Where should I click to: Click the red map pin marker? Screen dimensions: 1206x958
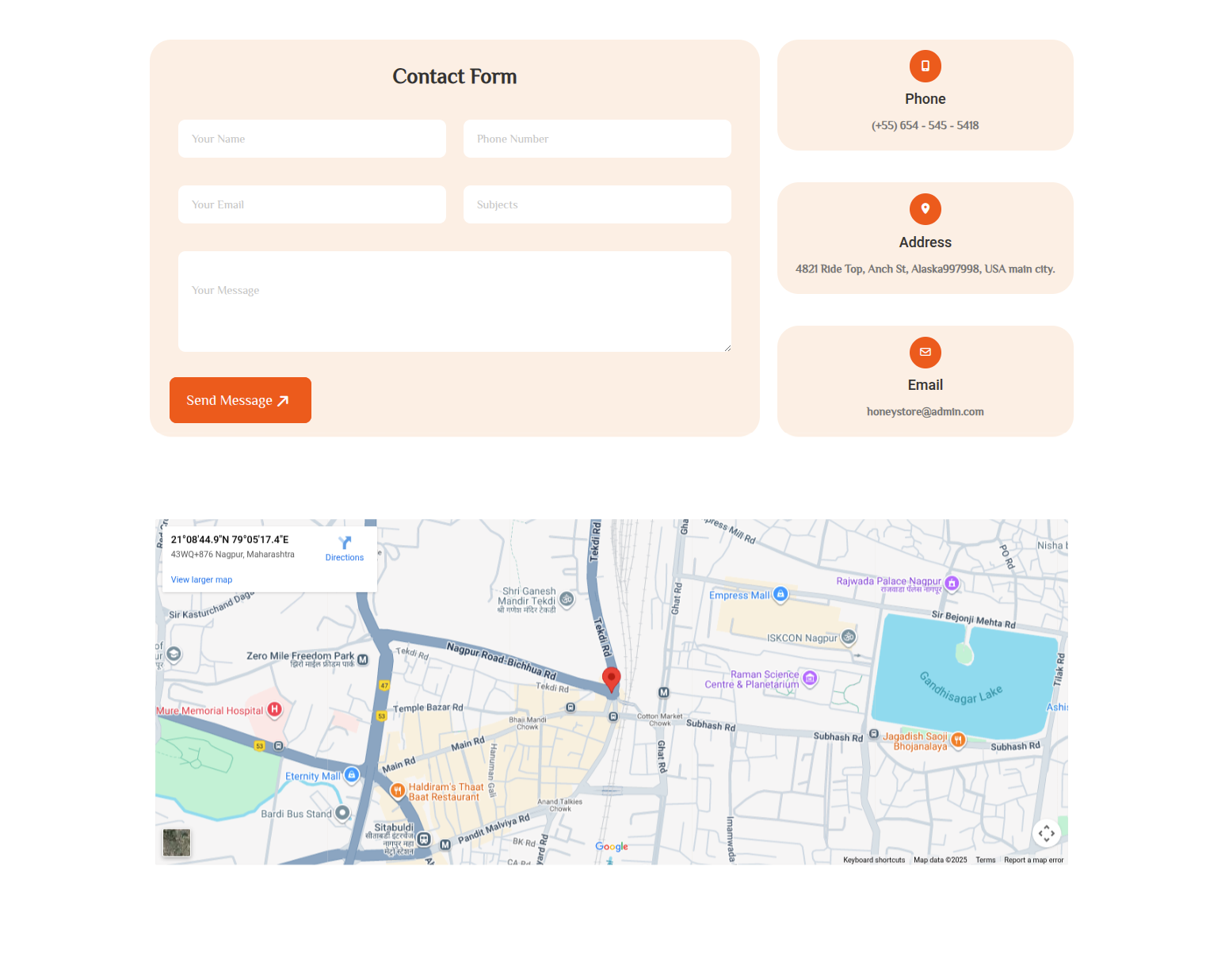click(x=611, y=679)
